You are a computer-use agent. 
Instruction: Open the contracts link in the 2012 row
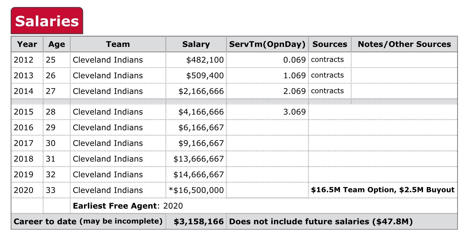pyautogui.click(x=327, y=60)
